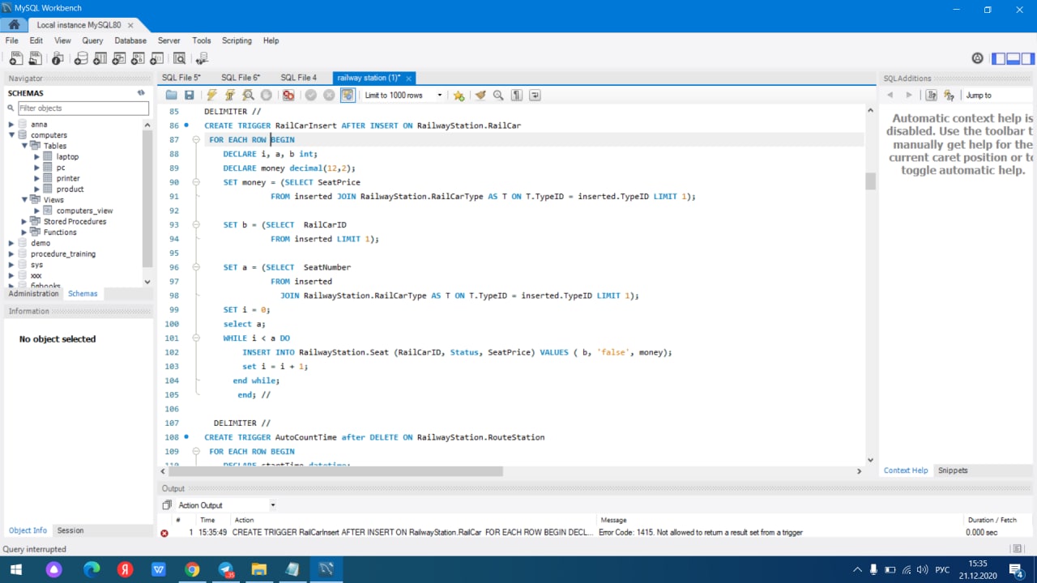Expand the printer table
Image resolution: width=1037 pixels, height=583 pixels.
coord(37,178)
